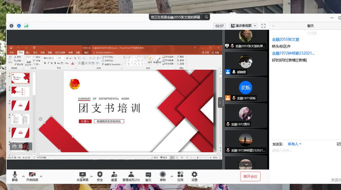The width and height of the screenshot is (341, 190).
Task: Open the 快速样式 quick styles icon
Action: pos(158,60)
